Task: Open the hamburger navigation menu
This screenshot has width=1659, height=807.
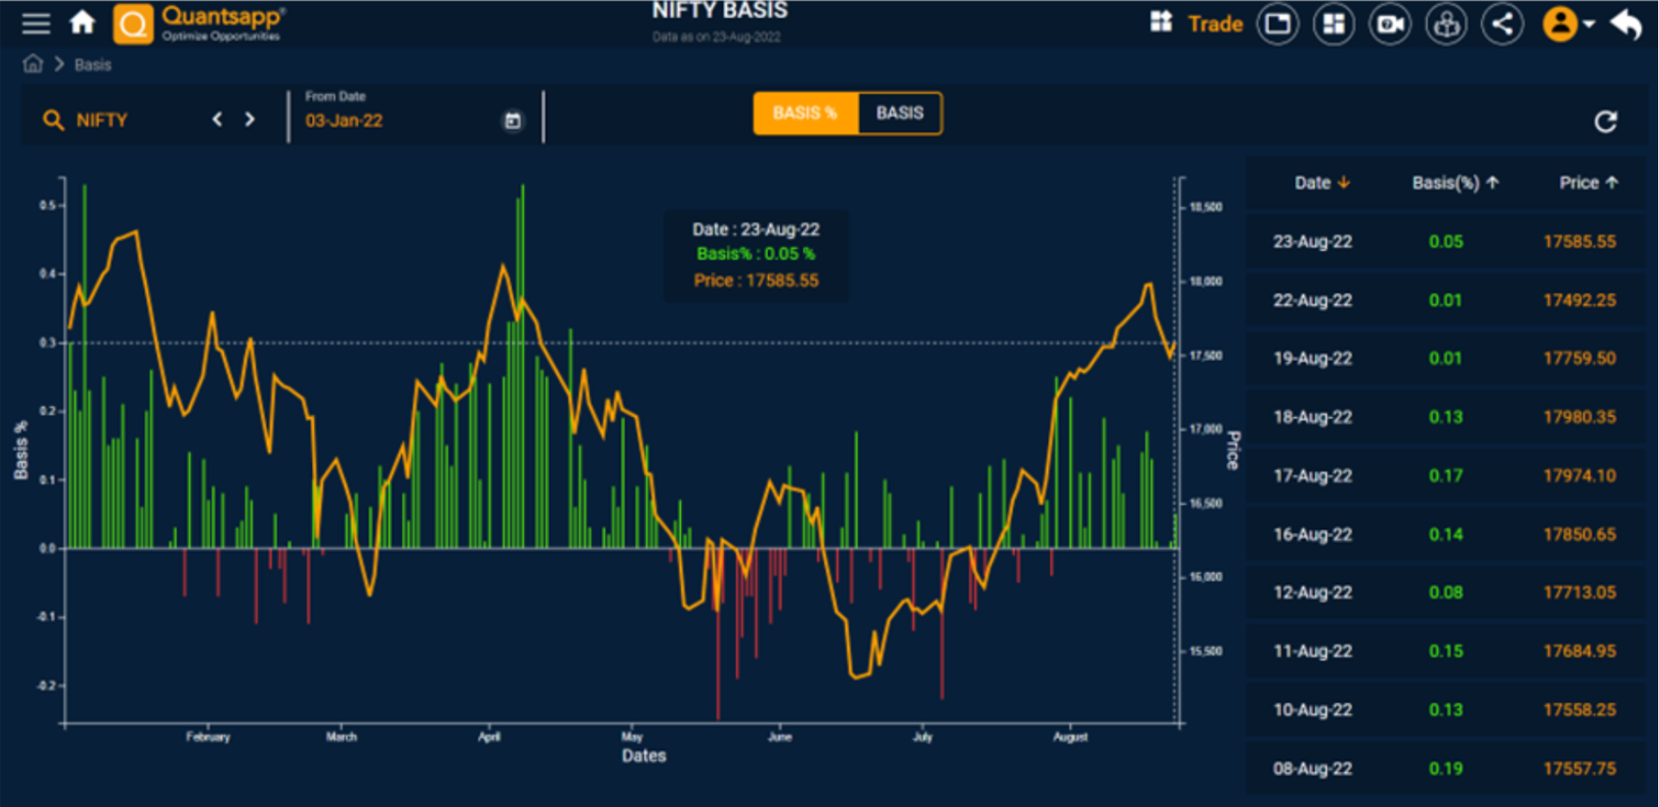Action: click(35, 23)
